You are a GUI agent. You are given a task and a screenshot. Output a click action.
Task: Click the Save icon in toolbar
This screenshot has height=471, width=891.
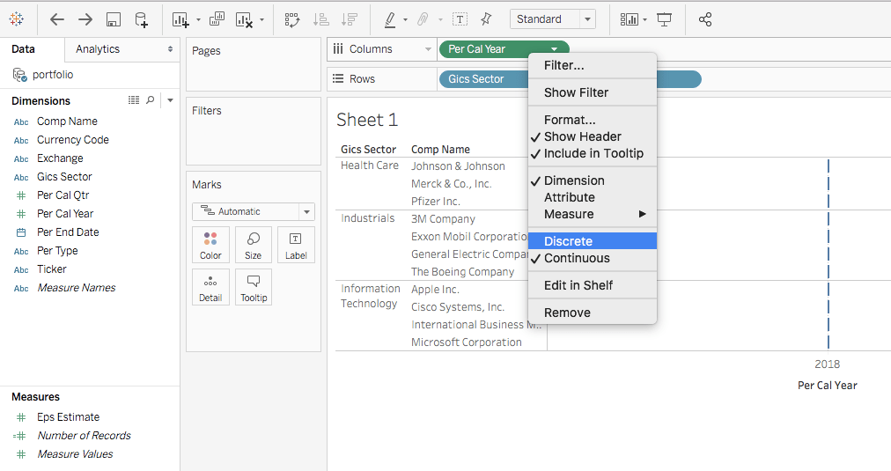point(113,19)
